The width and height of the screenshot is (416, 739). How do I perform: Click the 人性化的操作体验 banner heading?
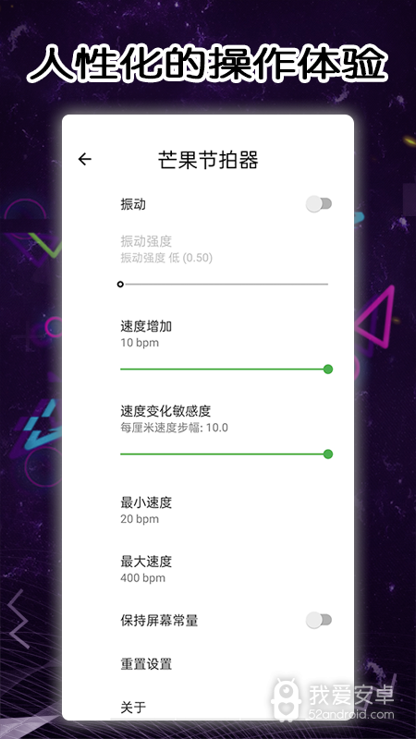[x=207, y=62]
